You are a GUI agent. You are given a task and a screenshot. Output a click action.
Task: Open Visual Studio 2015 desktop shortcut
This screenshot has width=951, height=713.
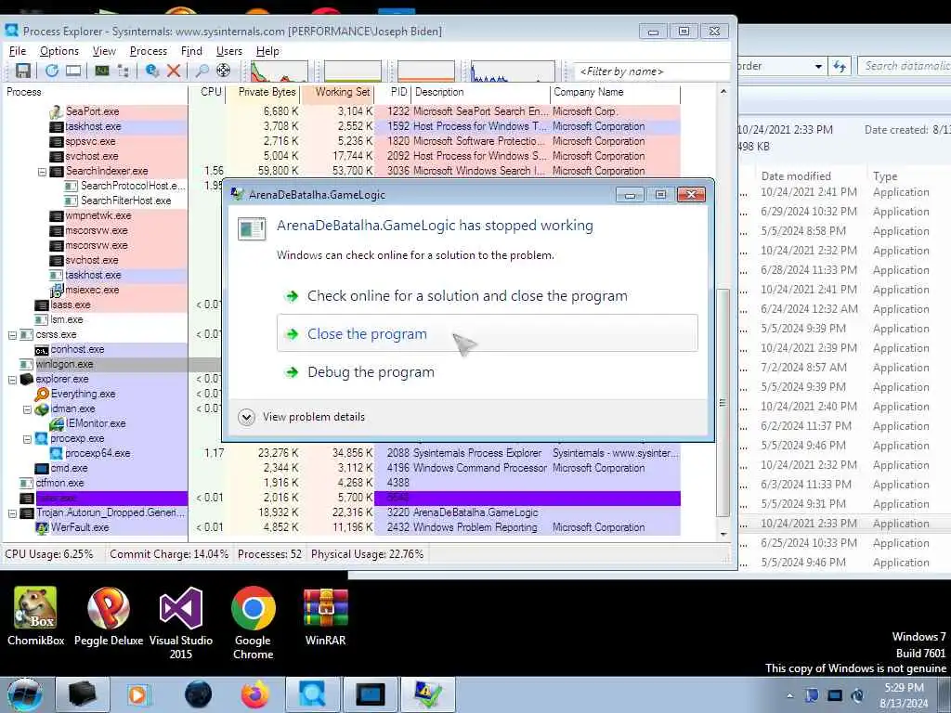pos(181,623)
